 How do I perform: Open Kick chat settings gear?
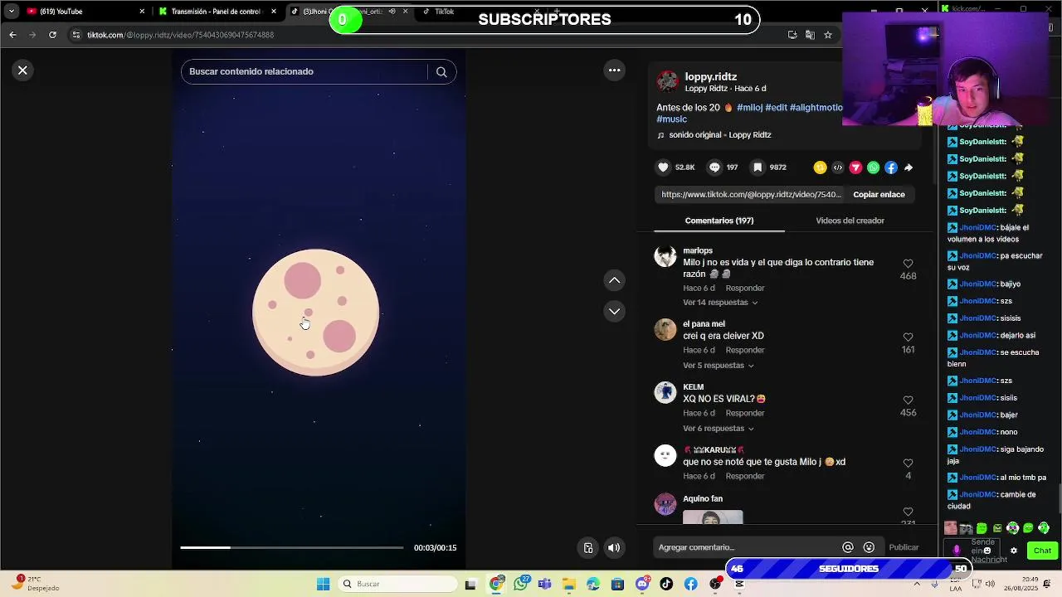coord(1013,551)
